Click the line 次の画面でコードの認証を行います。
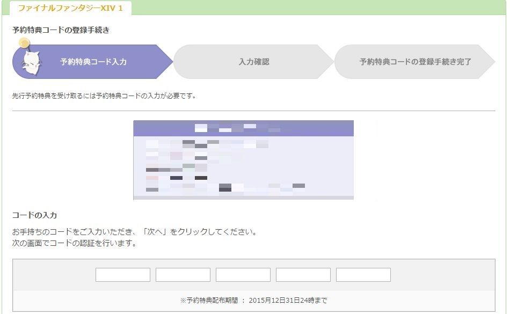The height and width of the screenshot is (314, 510). coord(75,243)
